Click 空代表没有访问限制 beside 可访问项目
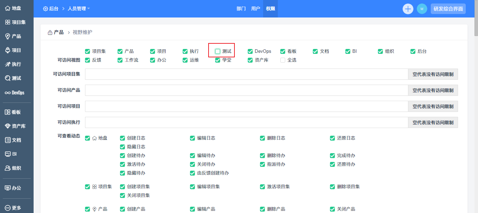This screenshot has height=213, width=478. coord(433,106)
